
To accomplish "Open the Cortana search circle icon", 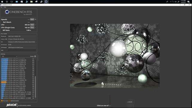I will coord(7,1).
